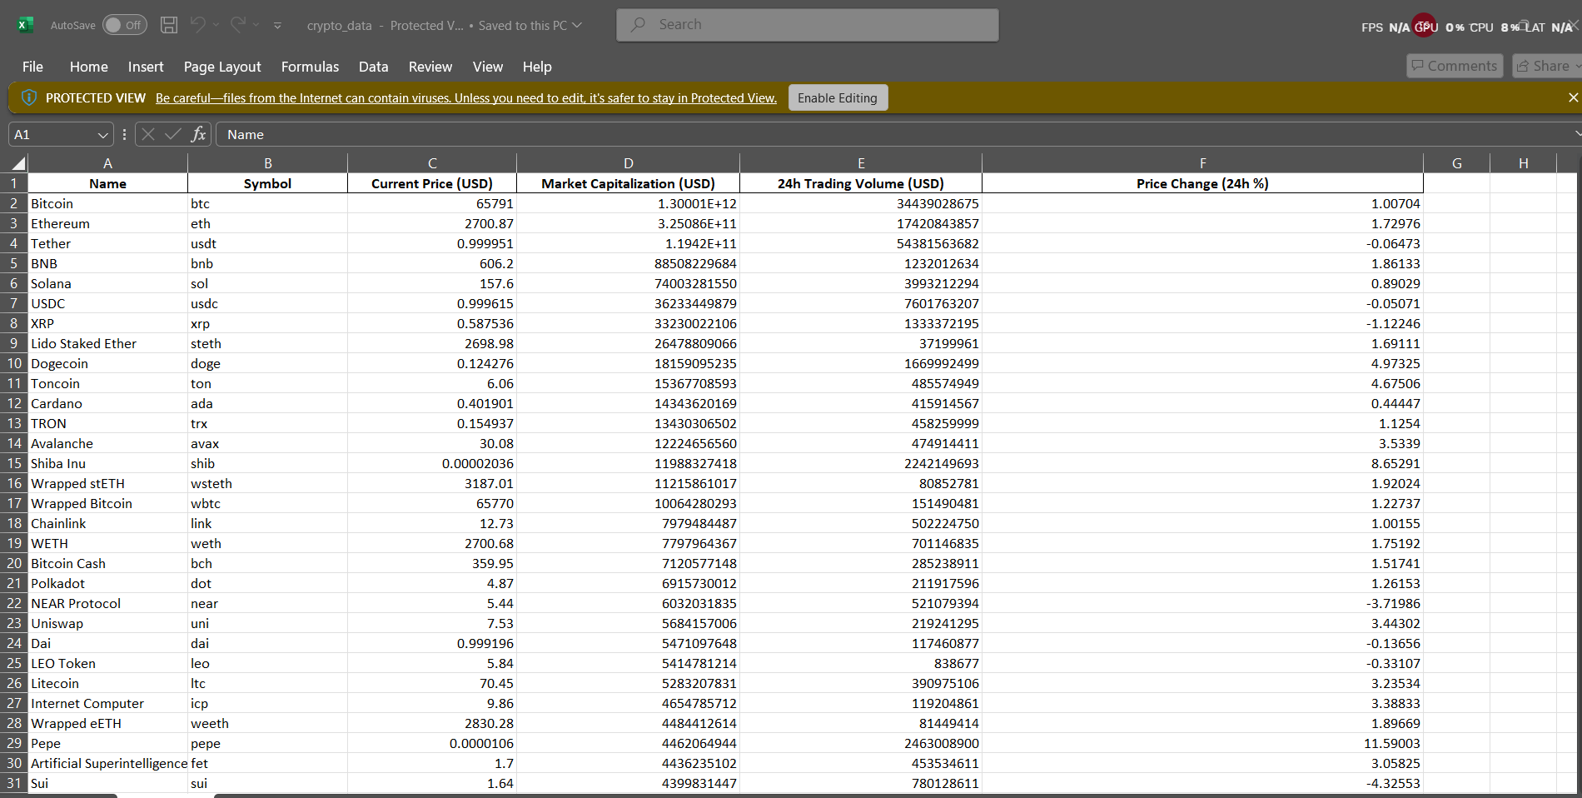Select row 10 header

tap(14, 363)
